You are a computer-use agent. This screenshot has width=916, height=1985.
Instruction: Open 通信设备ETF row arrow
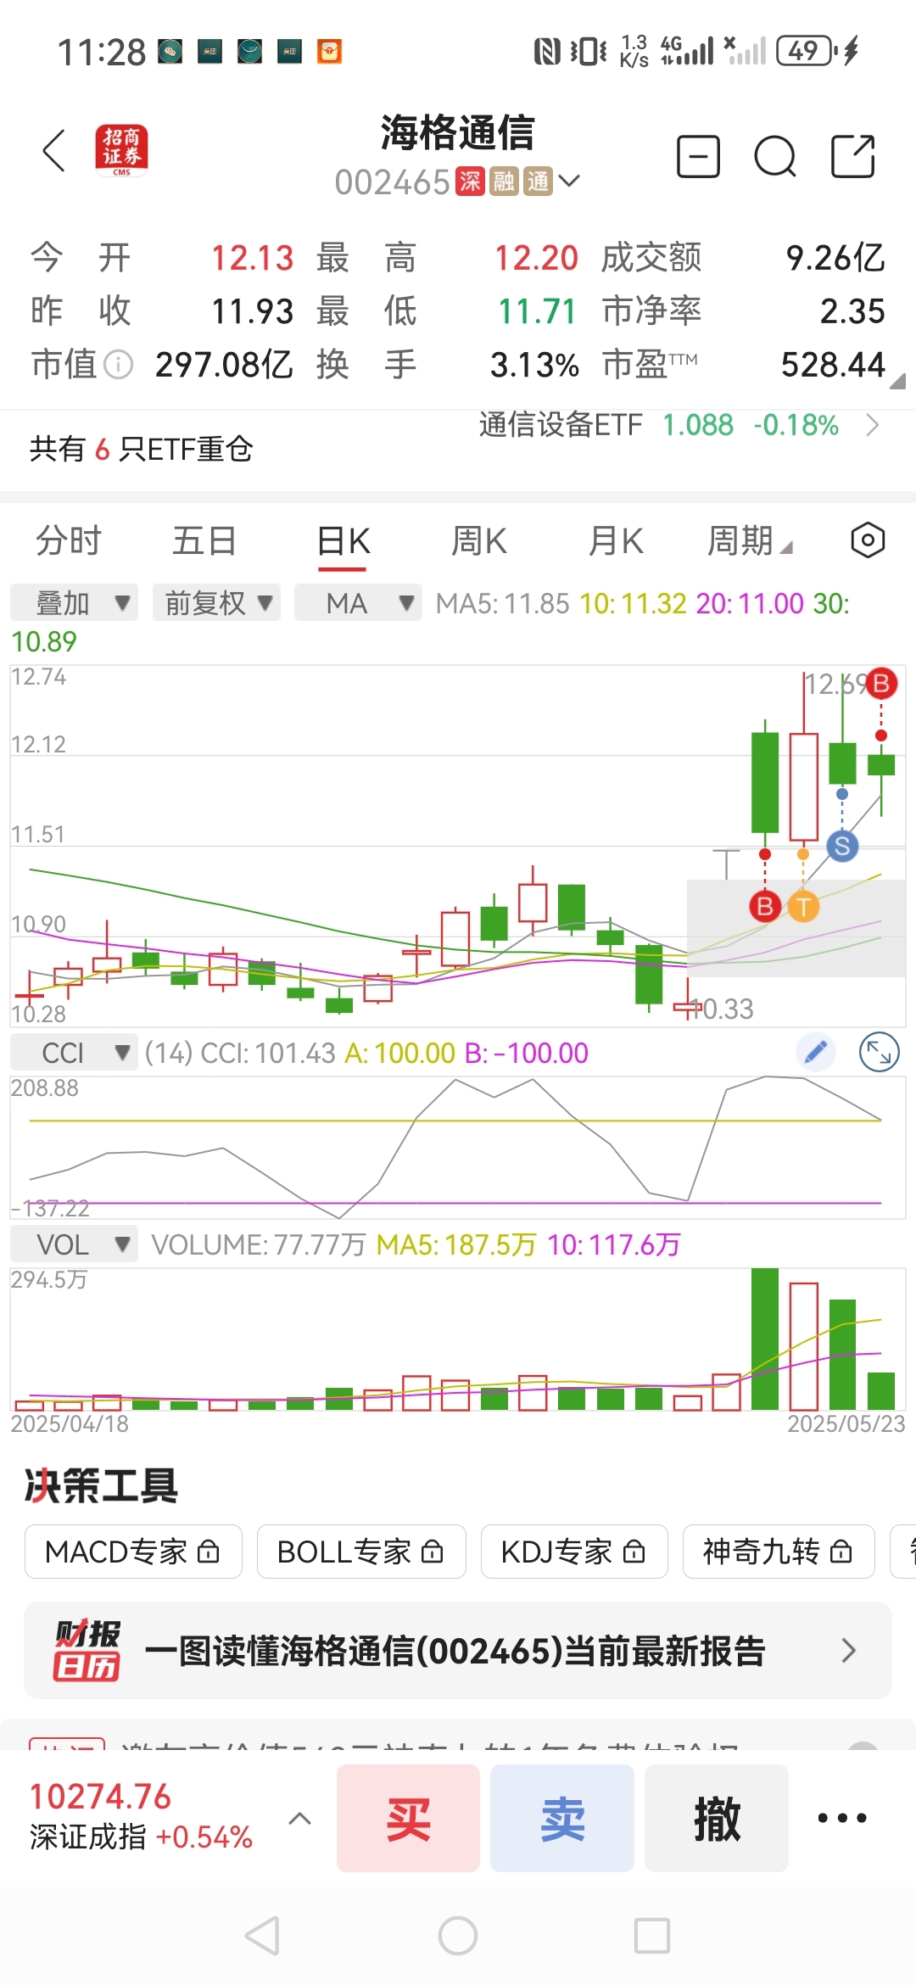[872, 424]
